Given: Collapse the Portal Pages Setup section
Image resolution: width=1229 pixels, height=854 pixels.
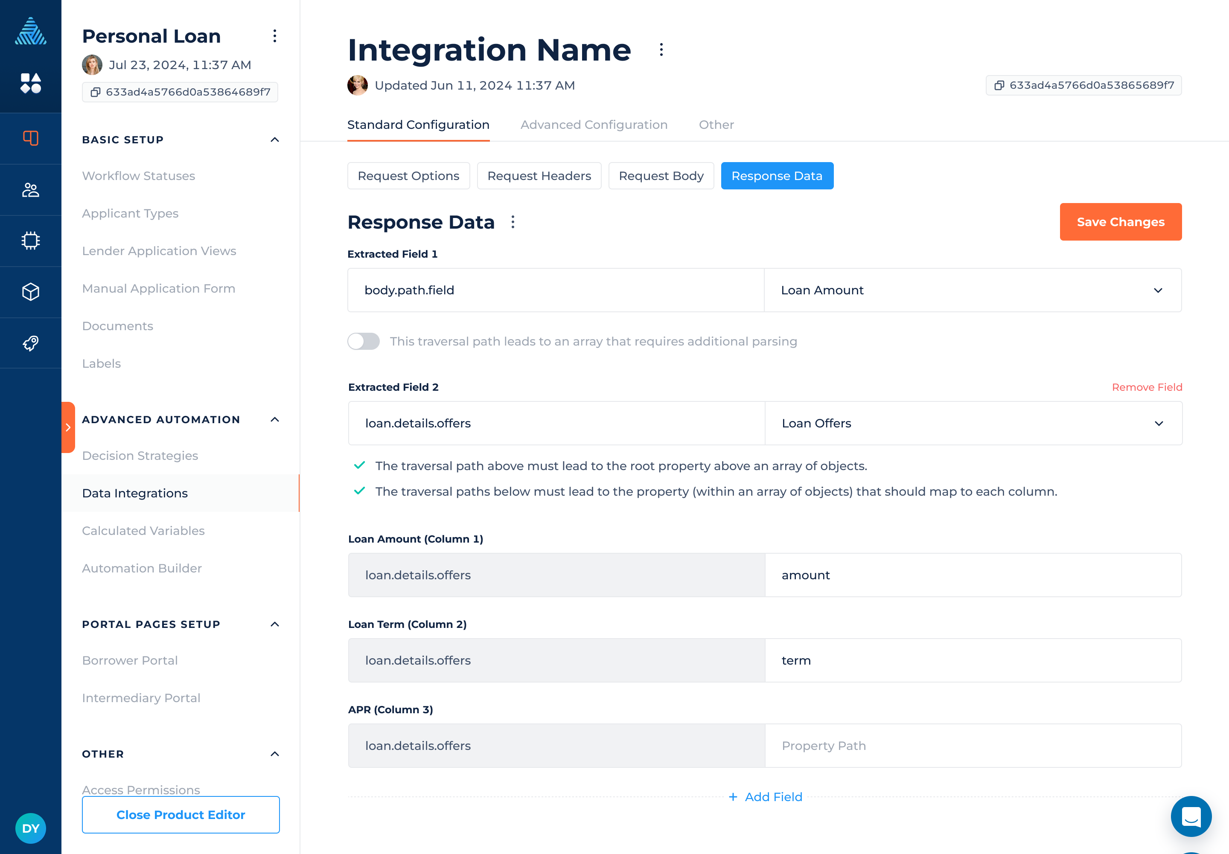Looking at the screenshot, I should tap(274, 625).
